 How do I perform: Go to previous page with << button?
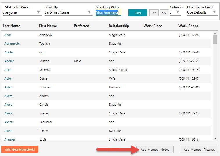tap(154, 13)
